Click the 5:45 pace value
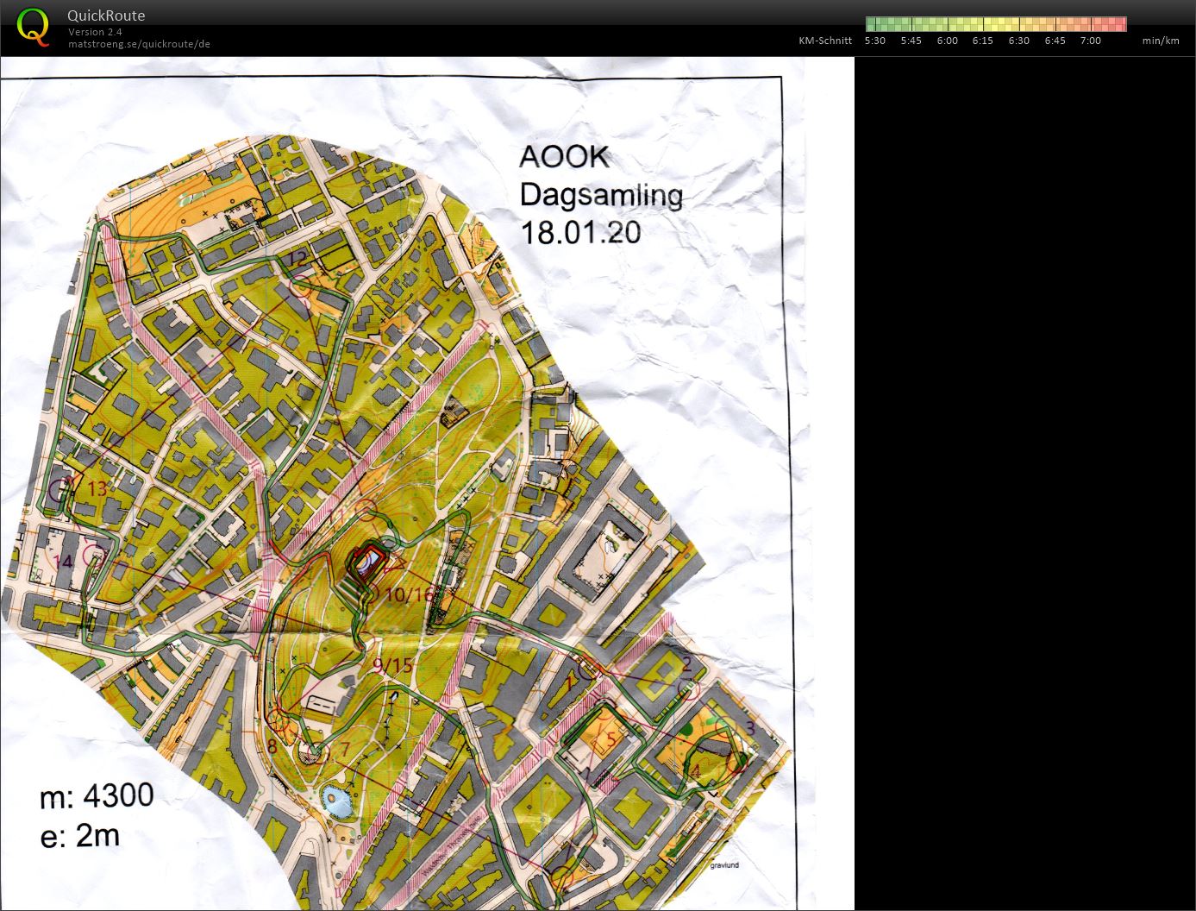 click(x=911, y=41)
